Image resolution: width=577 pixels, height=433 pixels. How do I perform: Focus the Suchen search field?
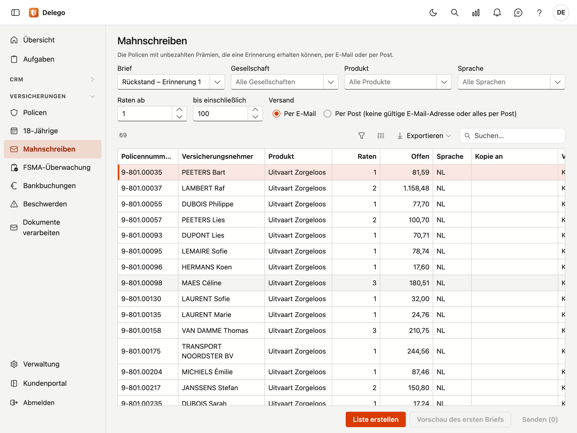tap(512, 136)
